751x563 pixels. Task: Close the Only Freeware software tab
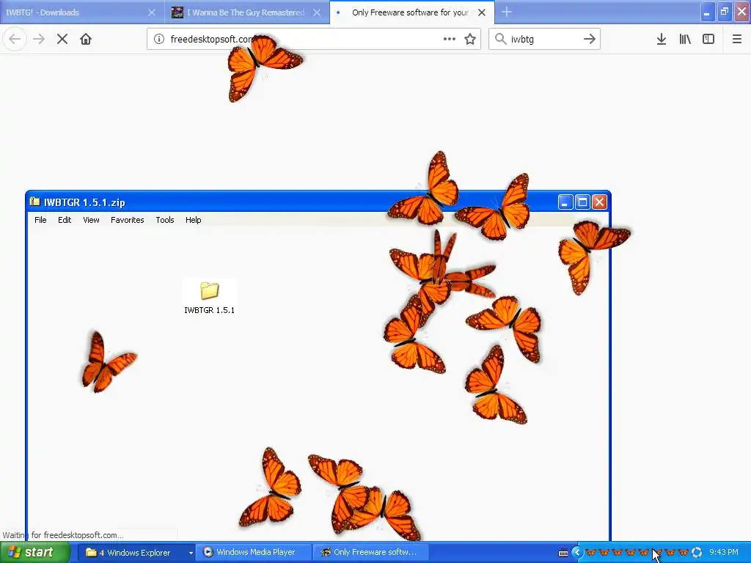point(482,12)
